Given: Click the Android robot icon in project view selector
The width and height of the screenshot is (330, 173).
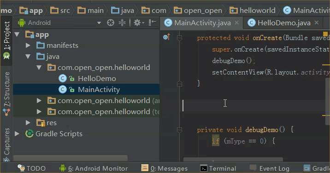Looking at the screenshot, I should point(22,23).
